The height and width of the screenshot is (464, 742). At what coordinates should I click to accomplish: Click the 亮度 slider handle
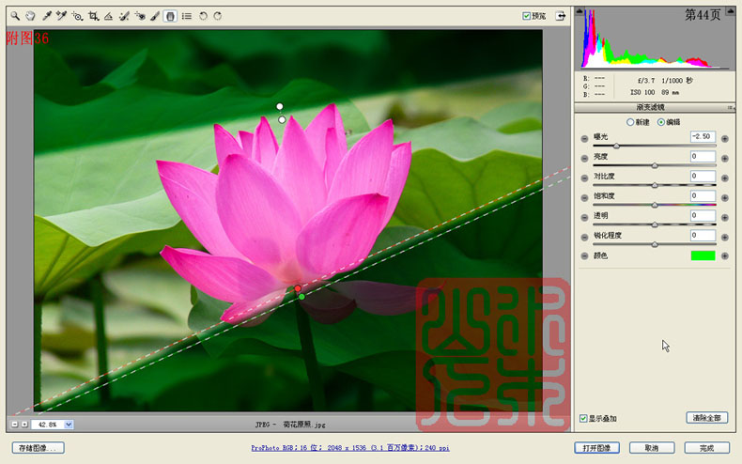point(655,165)
